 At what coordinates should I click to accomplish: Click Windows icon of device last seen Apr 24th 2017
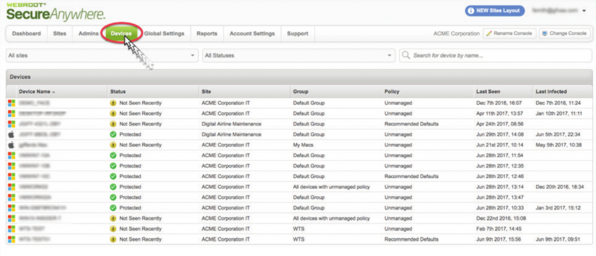click(x=12, y=124)
